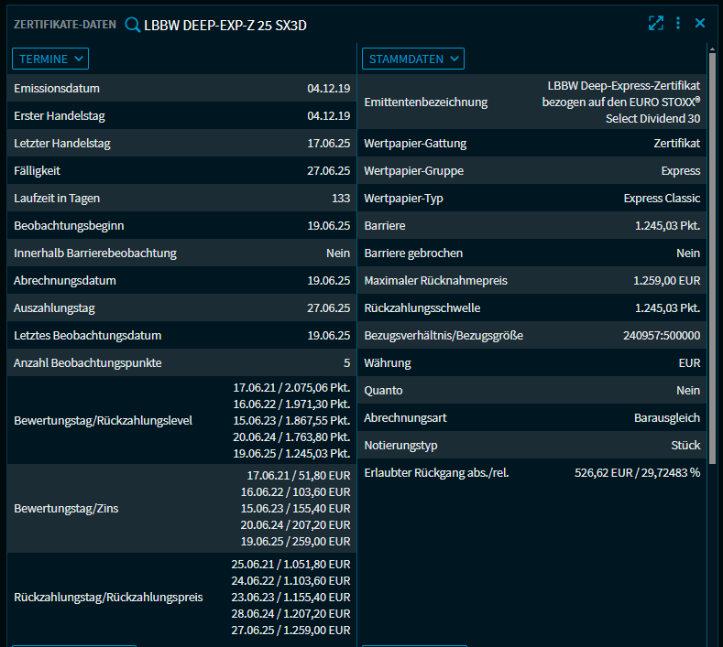723x647 pixels.
Task: Expand the STAMMDATEN dropdown
Action: click(412, 59)
